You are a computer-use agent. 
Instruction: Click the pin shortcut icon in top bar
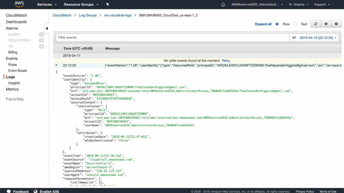108,4
